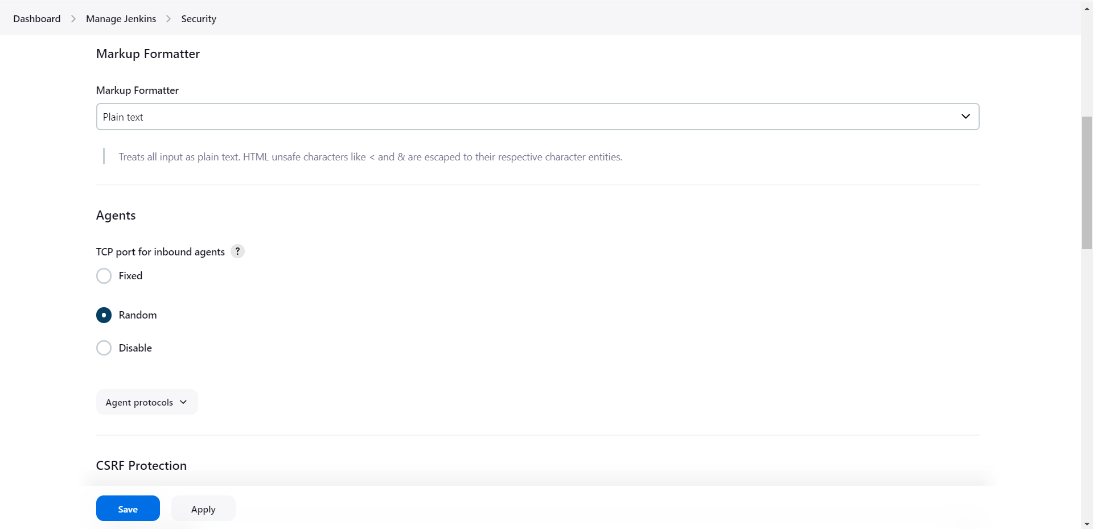Click the plain text description note
Screen dimensions: 1093x529
(370, 157)
